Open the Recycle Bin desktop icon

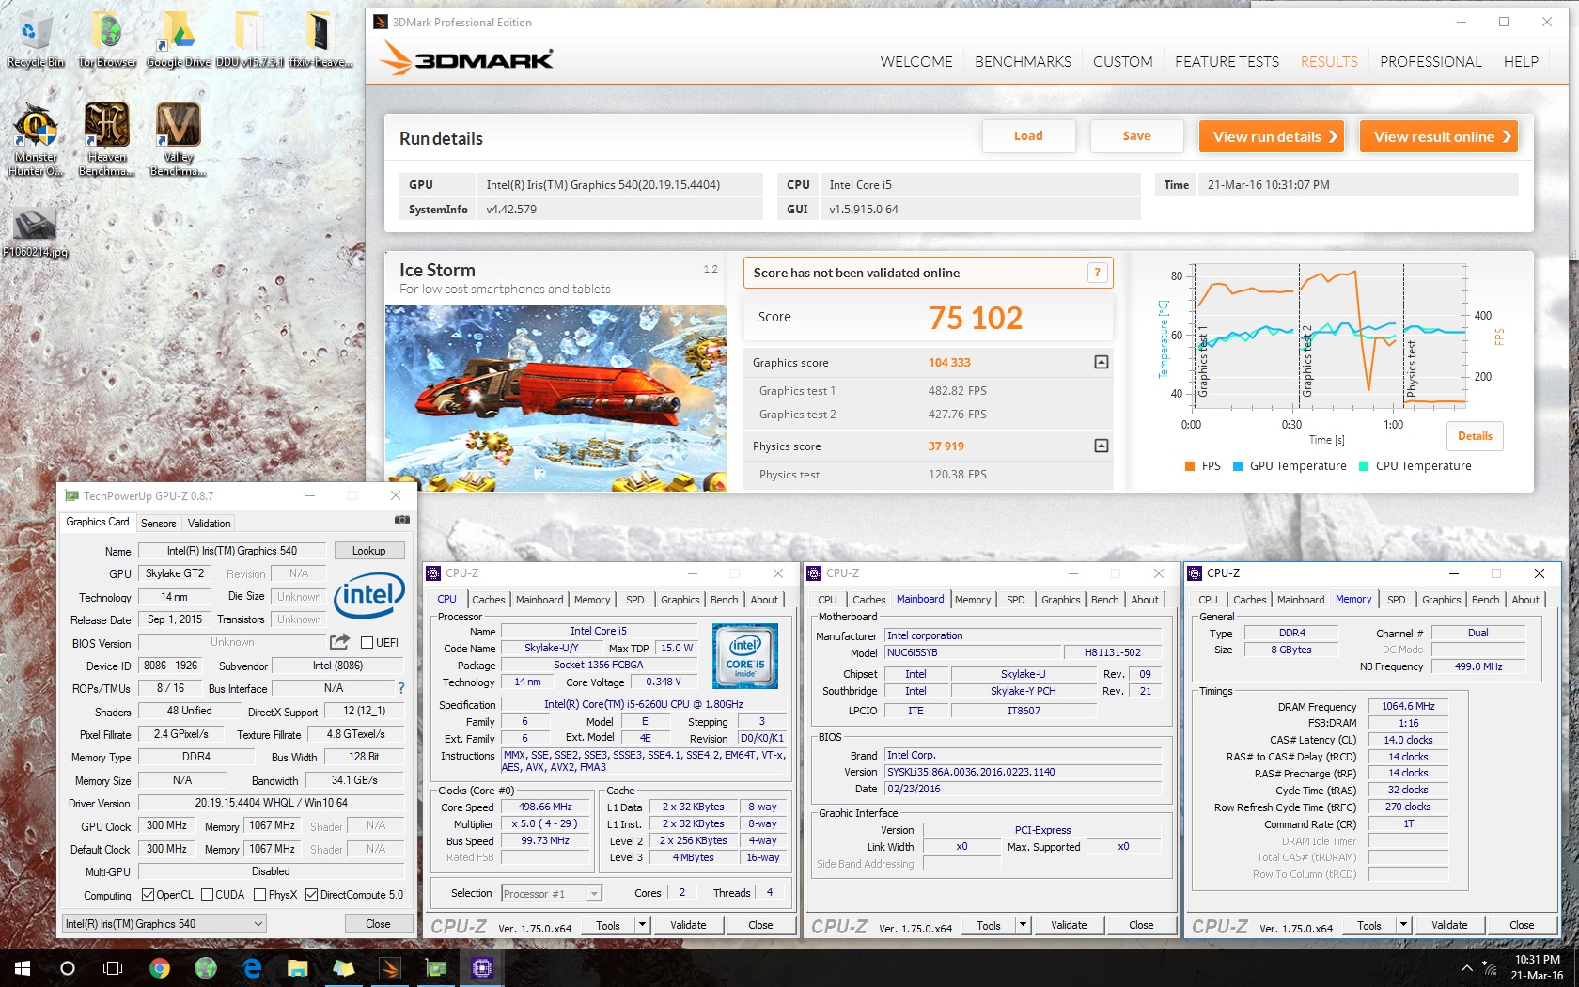[35, 39]
